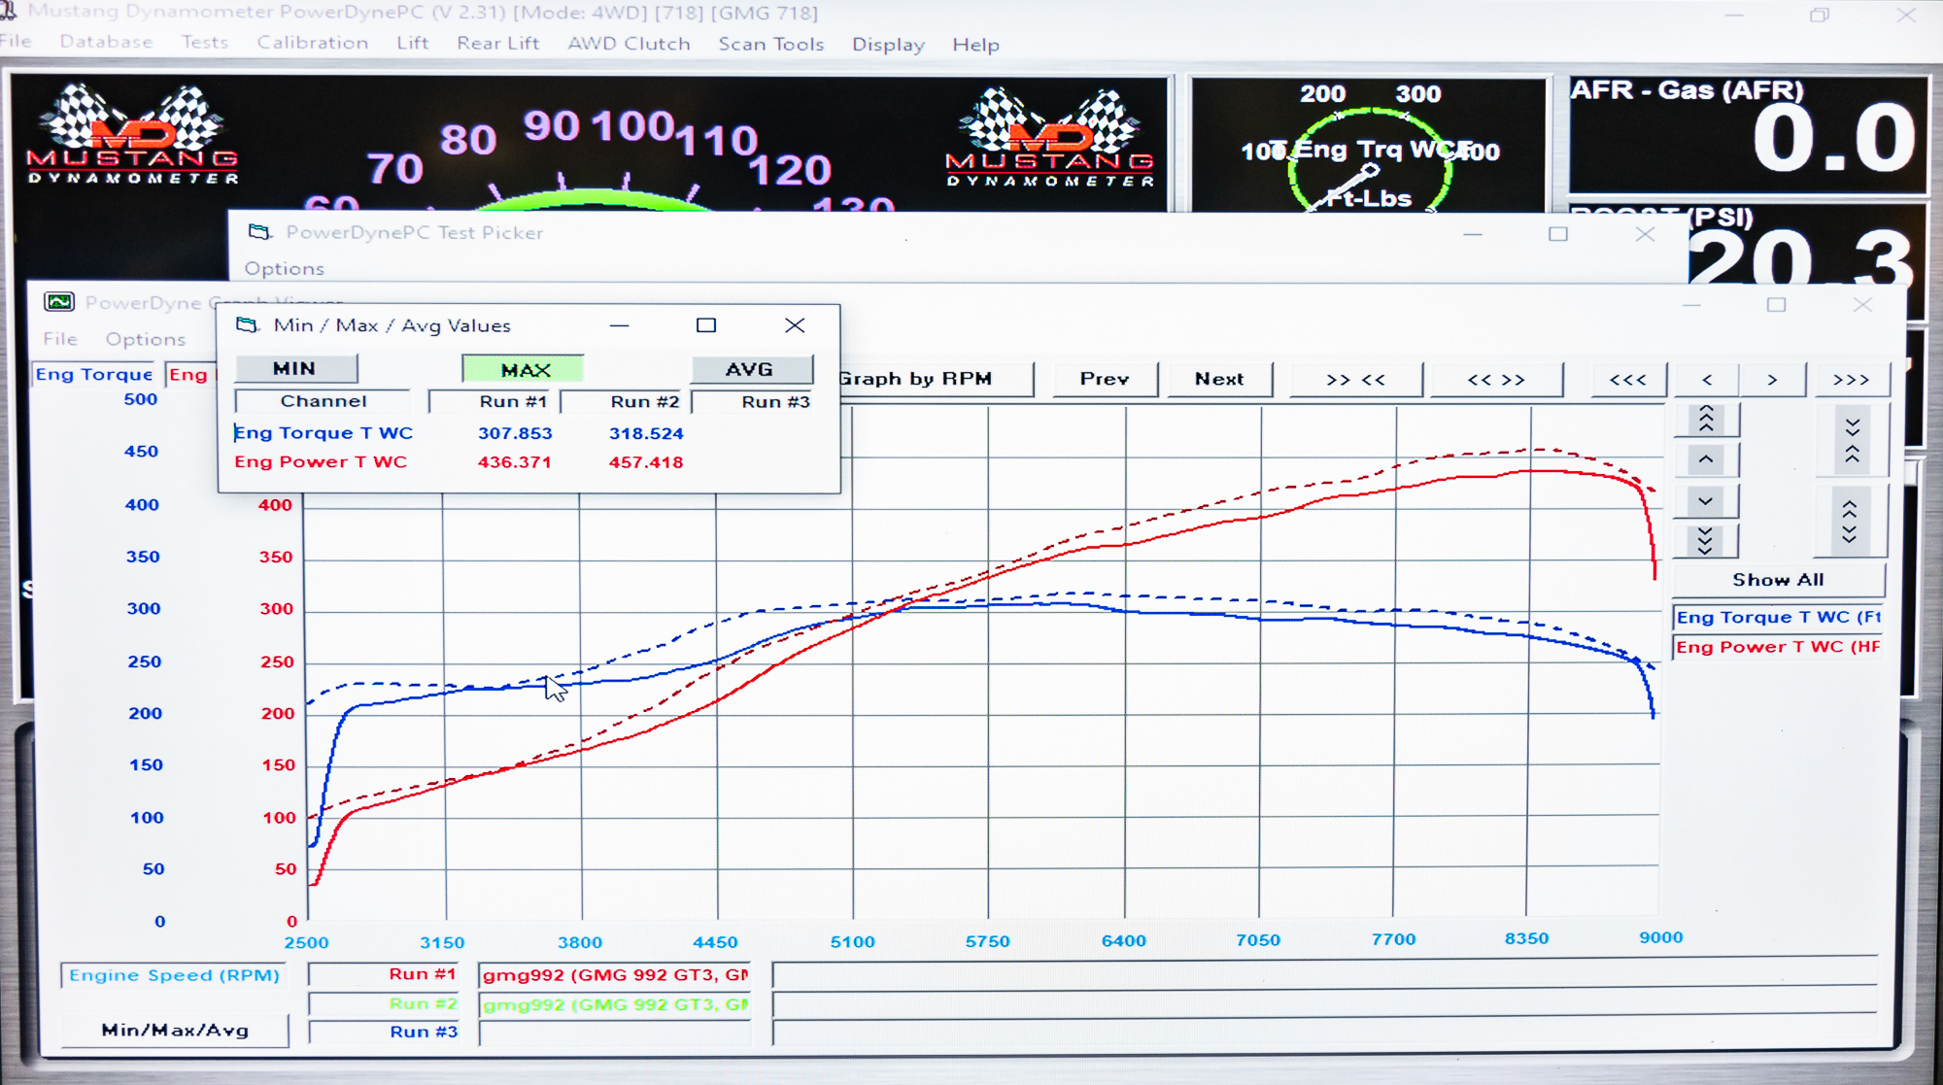Select red Eng axis tab
Viewport: 1943px width, 1085px height.
pyautogui.click(x=189, y=374)
